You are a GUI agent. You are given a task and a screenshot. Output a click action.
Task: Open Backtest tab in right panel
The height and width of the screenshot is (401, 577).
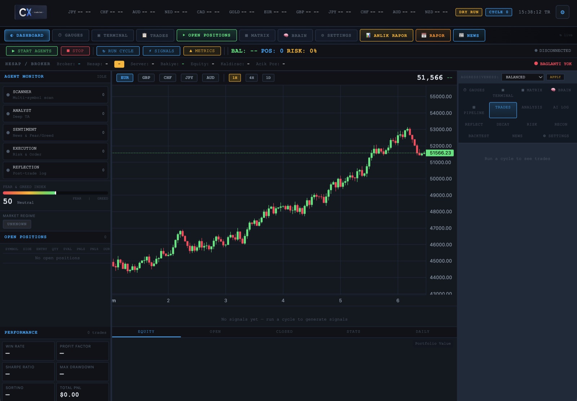click(479, 136)
